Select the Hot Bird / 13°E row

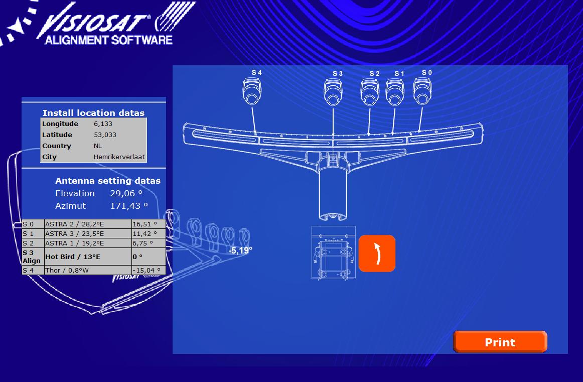[x=94, y=257]
